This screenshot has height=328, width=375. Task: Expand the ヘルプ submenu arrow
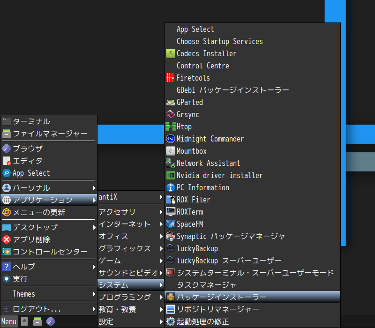[x=94, y=267]
